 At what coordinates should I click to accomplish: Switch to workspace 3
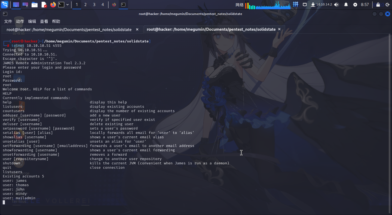tap(94, 4)
